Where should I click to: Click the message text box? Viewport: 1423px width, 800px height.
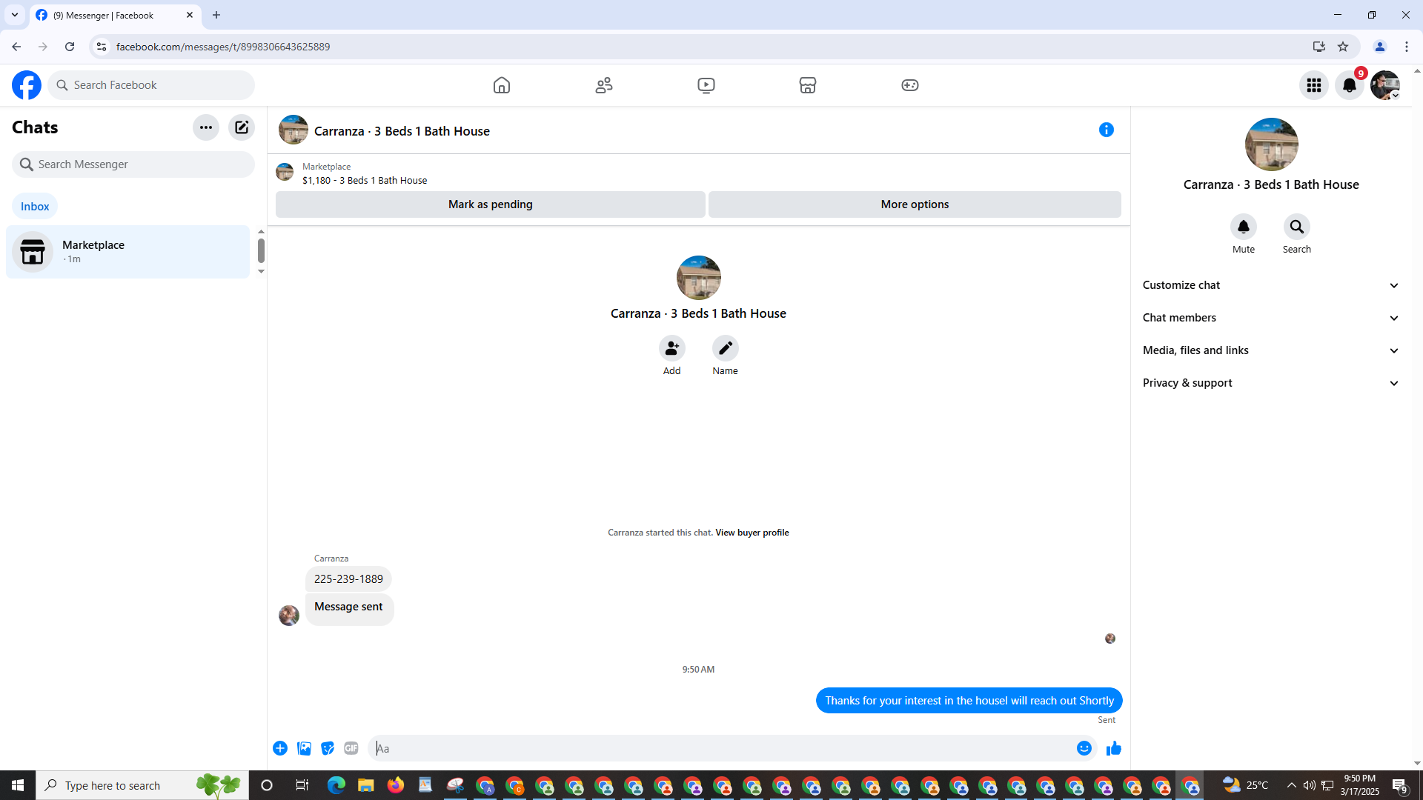[x=723, y=748]
